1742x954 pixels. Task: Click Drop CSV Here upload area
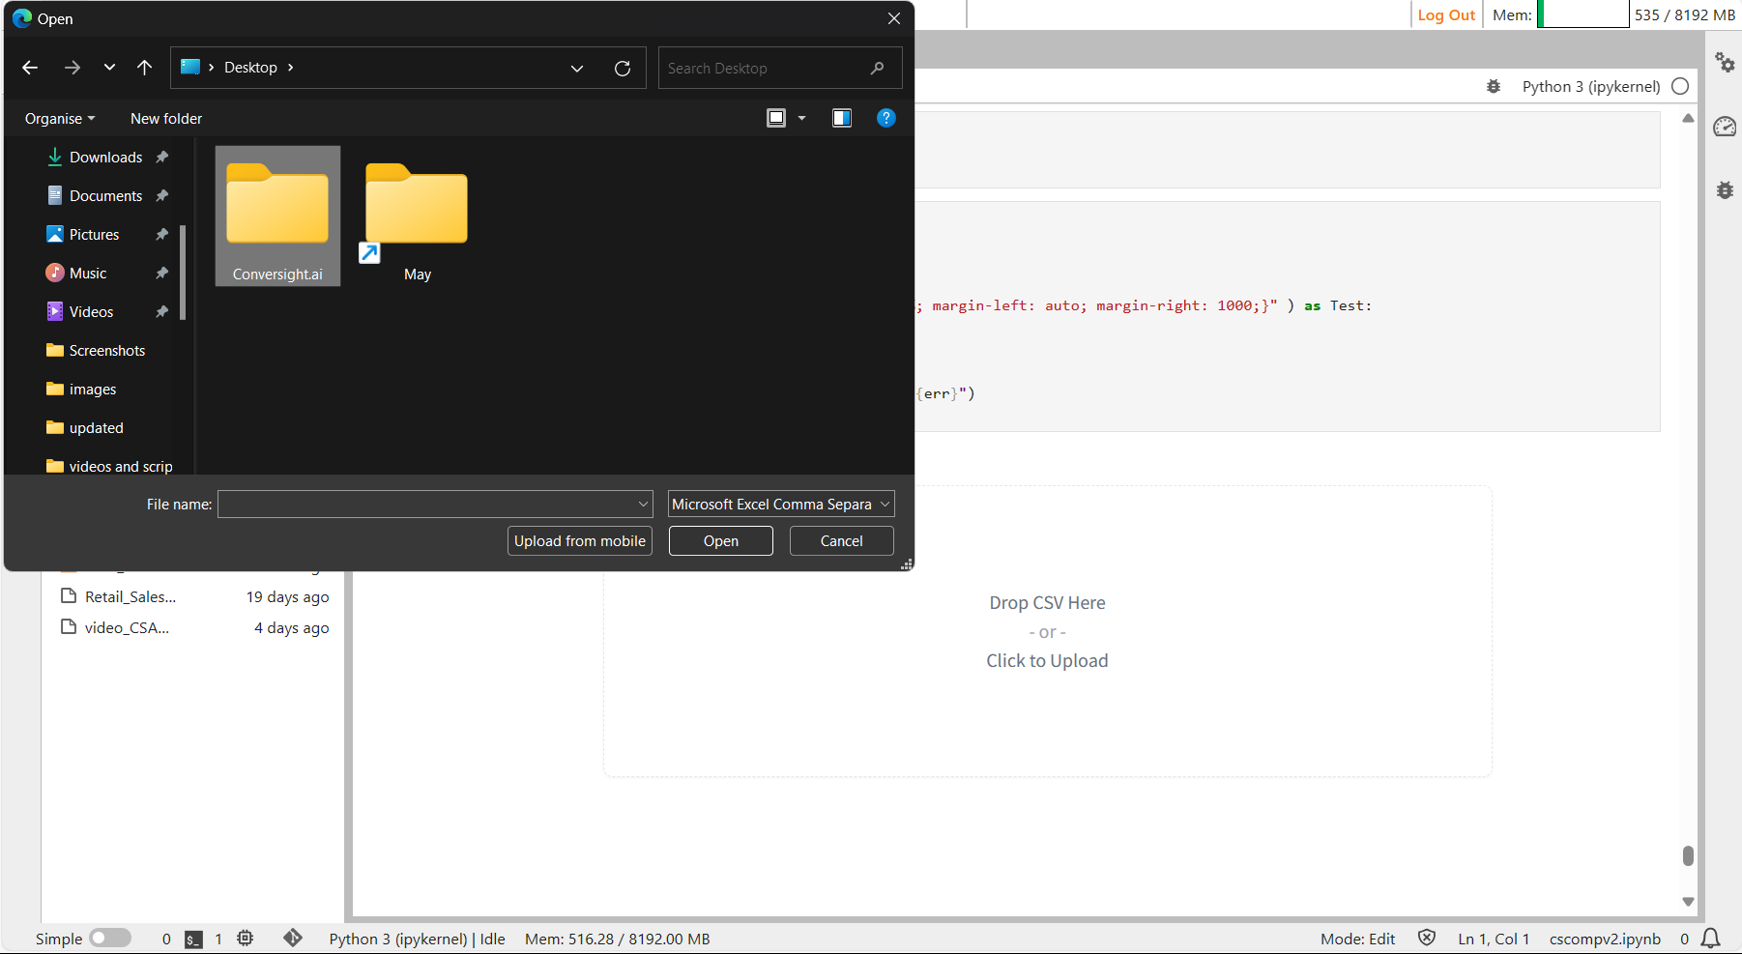click(1047, 631)
